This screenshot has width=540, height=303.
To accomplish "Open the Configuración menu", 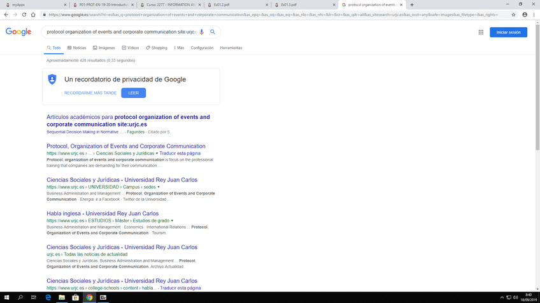I will coord(202,48).
